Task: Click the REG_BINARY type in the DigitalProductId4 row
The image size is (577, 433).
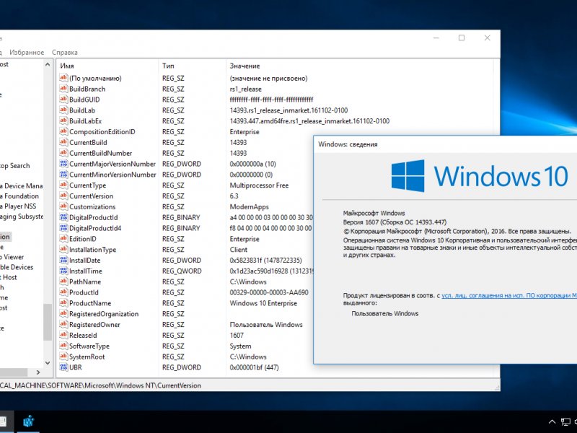Action: pos(181,228)
